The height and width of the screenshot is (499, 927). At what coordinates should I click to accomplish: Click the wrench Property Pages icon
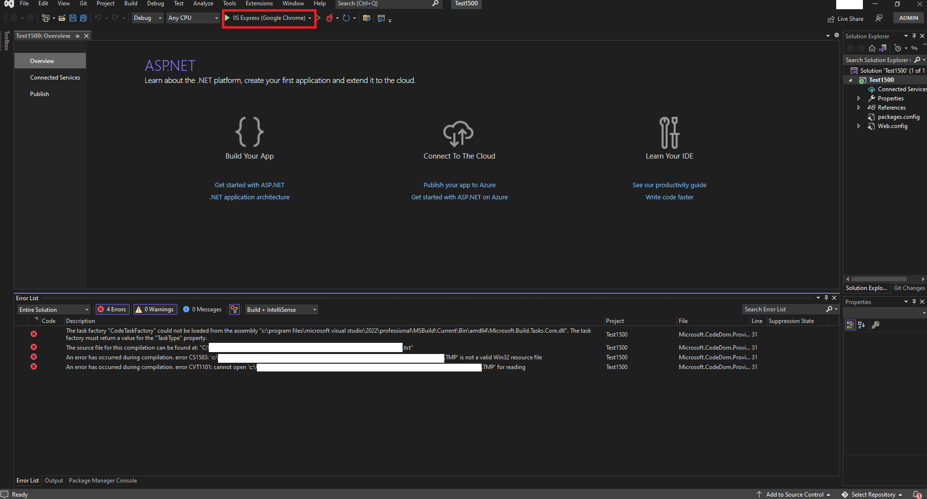click(876, 325)
